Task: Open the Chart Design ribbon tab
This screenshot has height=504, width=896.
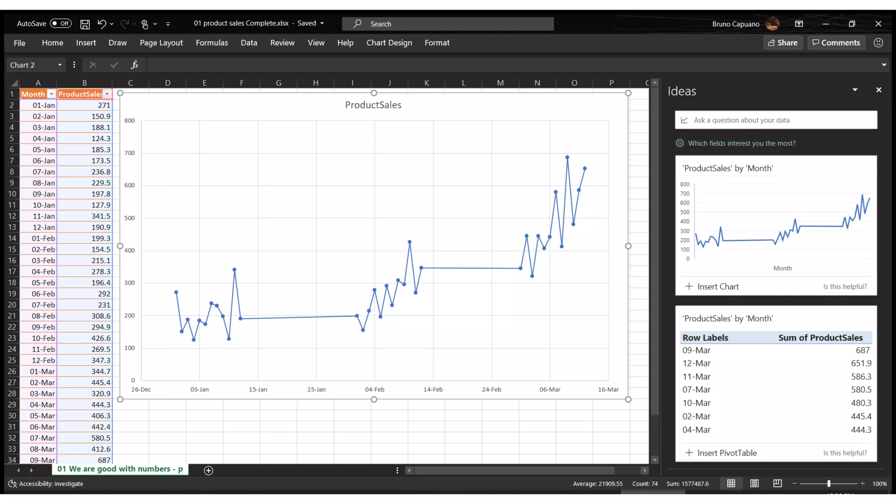Action: pyautogui.click(x=389, y=43)
